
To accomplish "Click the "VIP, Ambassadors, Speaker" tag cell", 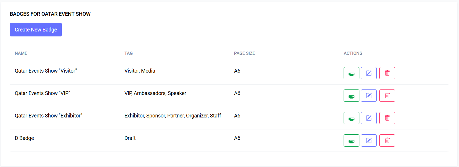I will tap(155, 93).
